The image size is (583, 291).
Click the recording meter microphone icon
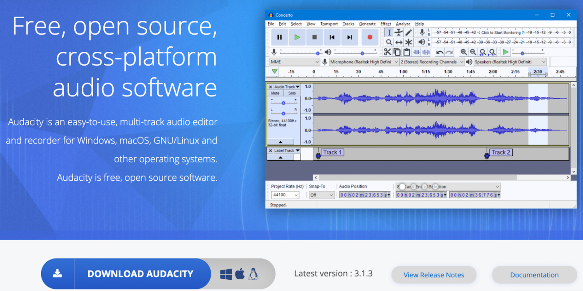(x=422, y=33)
